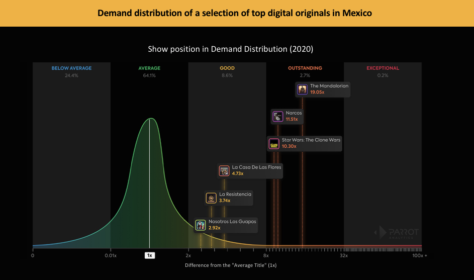Click the axis title about Average Title
474x280 pixels.
pyautogui.click(x=231, y=265)
